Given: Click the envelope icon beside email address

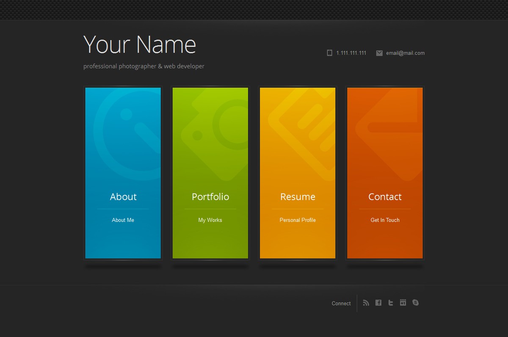Looking at the screenshot, I should tap(379, 53).
